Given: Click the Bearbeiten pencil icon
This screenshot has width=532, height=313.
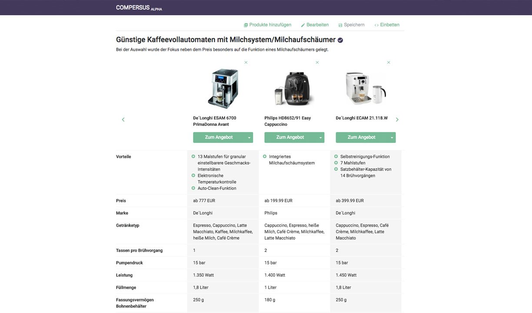Looking at the screenshot, I should 303,25.
